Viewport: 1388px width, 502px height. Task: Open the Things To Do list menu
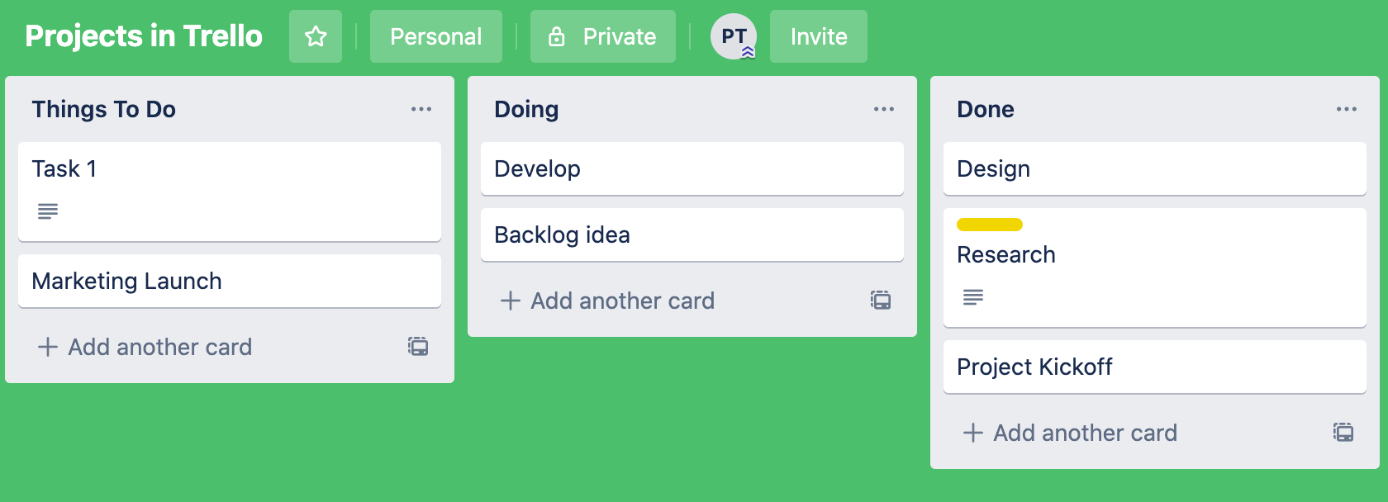[x=421, y=109]
